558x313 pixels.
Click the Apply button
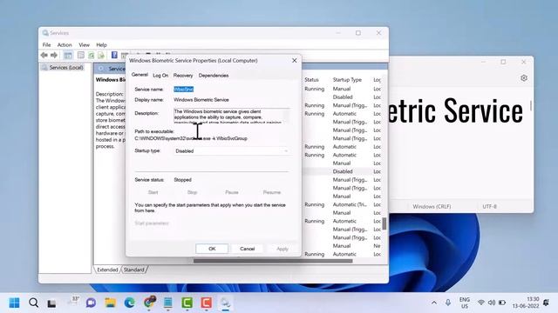pos(282,249)
